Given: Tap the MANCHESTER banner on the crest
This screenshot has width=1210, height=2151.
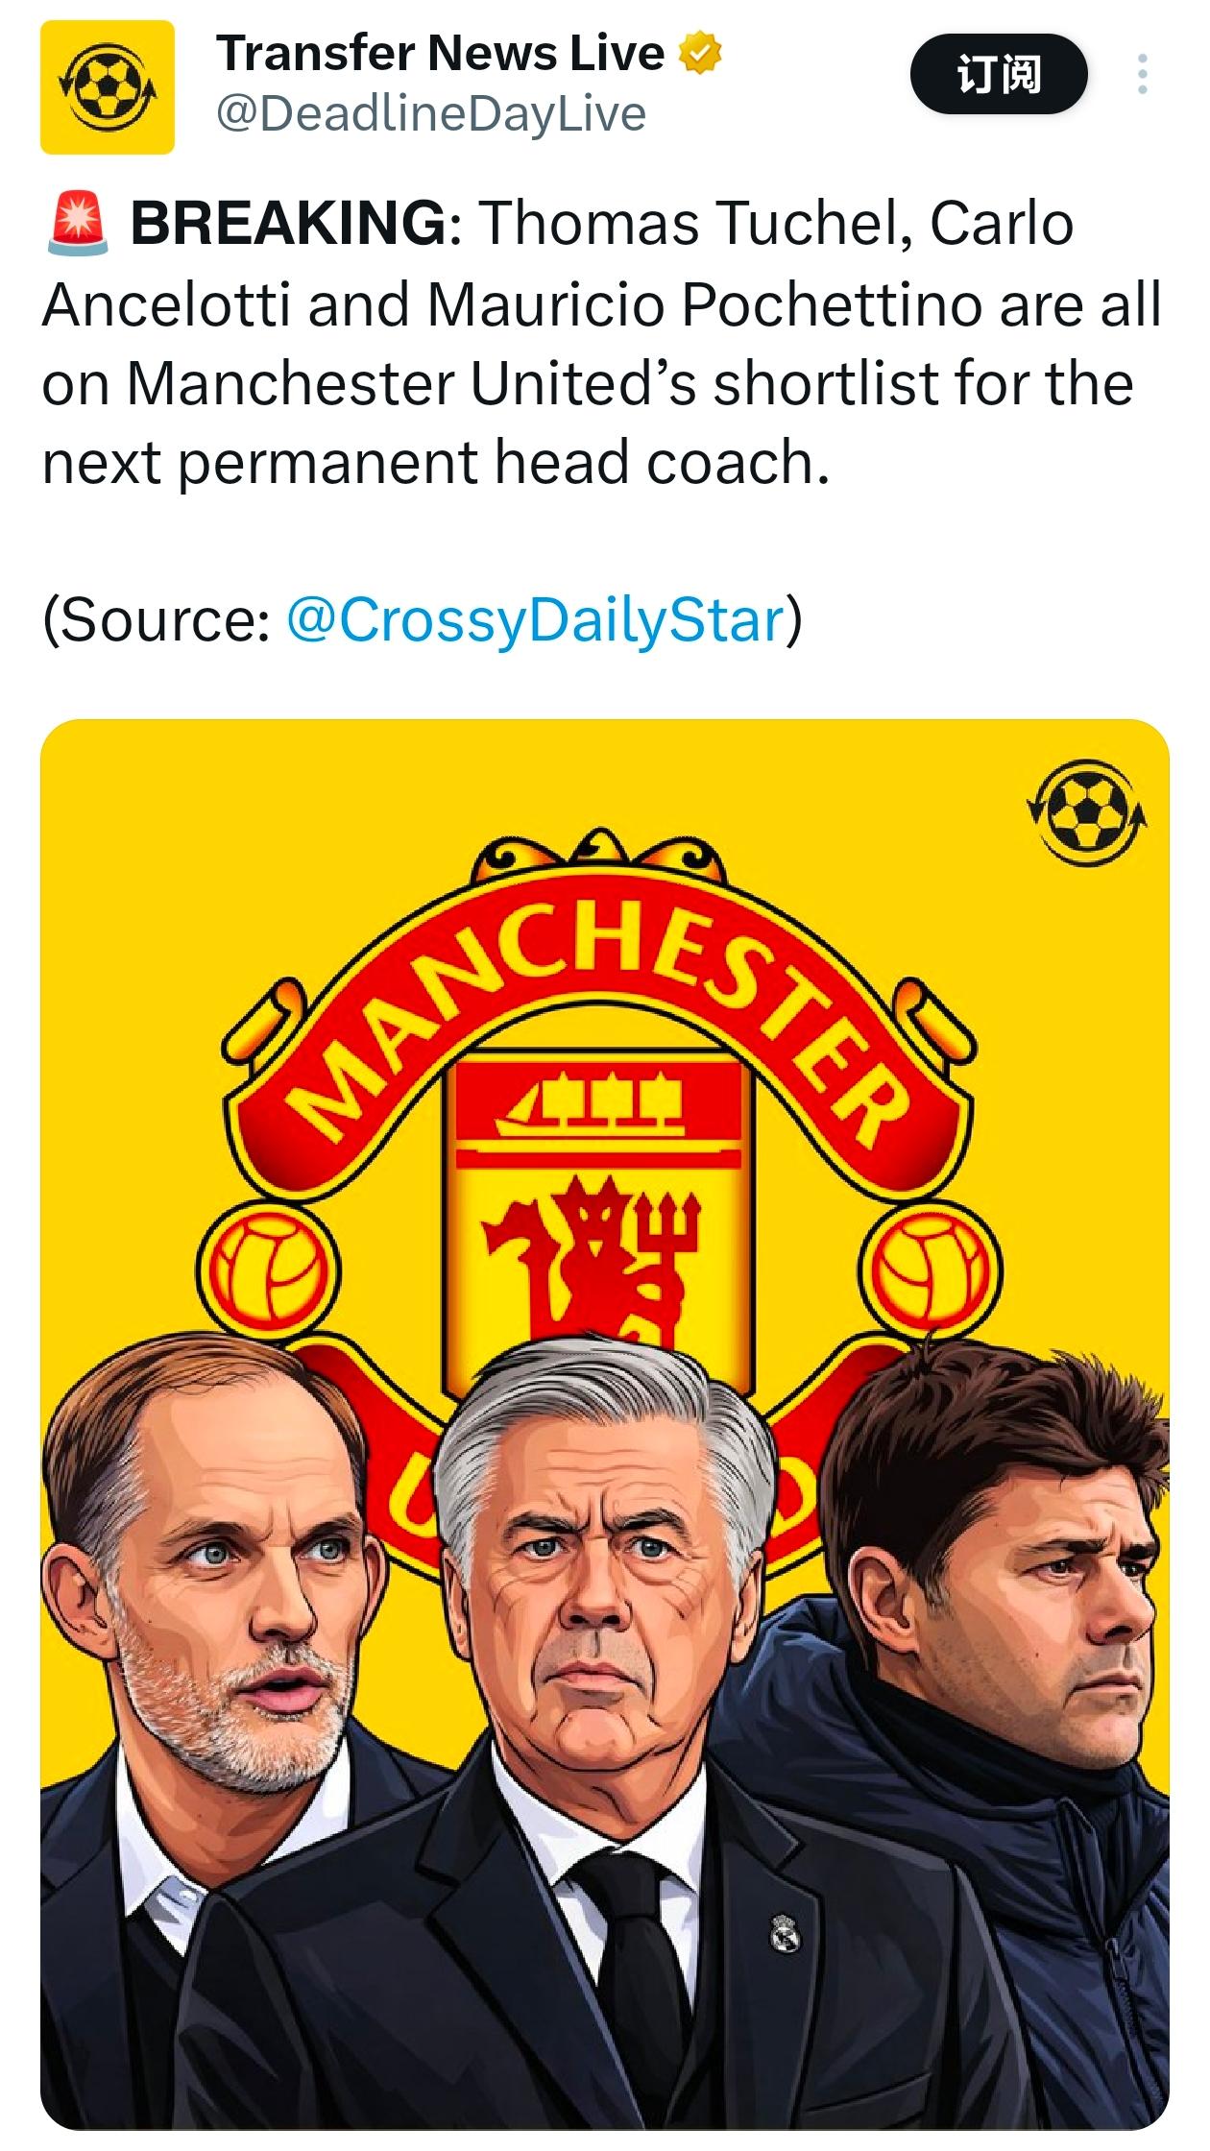Looking at the screenshot, I should tap(600, 999).
